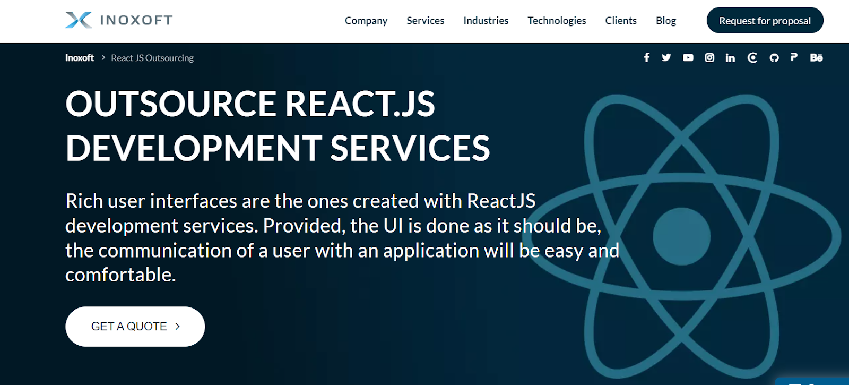Image resolution: width=849 pixels, height=385 pixels.
Task: Click the Request for proposal button
Action: click(x=765, y=20)
